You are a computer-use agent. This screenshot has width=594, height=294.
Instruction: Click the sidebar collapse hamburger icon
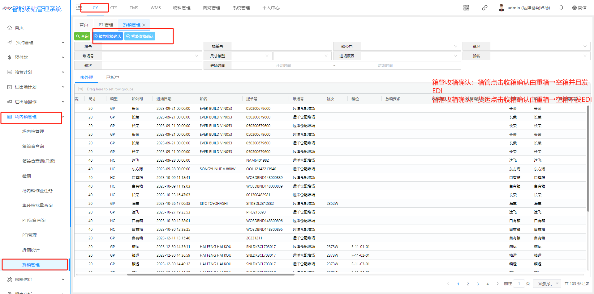[x=79, y=7]
